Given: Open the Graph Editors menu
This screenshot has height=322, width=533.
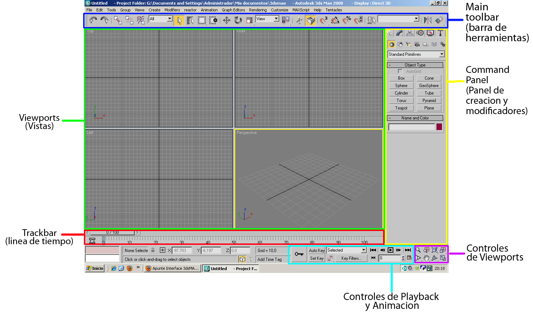Looking at the screenshot, I should (233, 10).
